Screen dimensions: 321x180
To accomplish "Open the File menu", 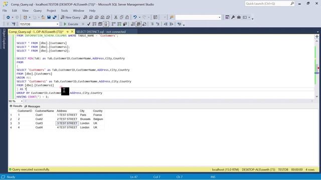I will coord(5,10).
